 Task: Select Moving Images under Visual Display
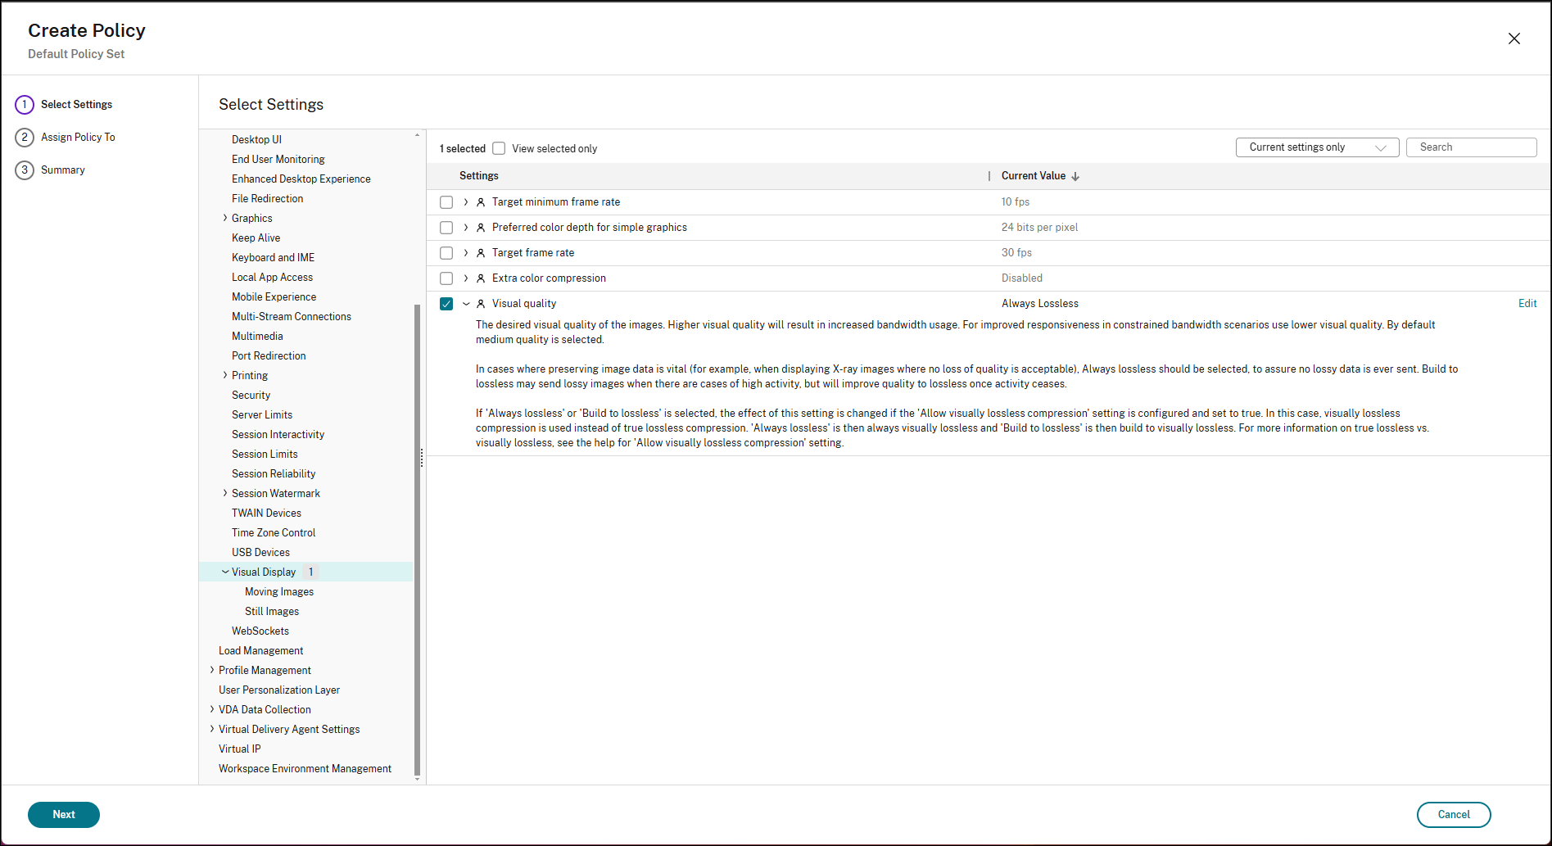(279, 592)
